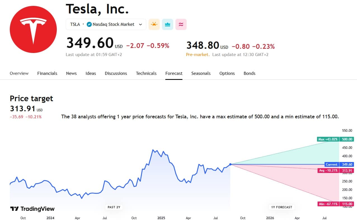
Task: Open the Bonds tab
Action: tap(249, 73)
